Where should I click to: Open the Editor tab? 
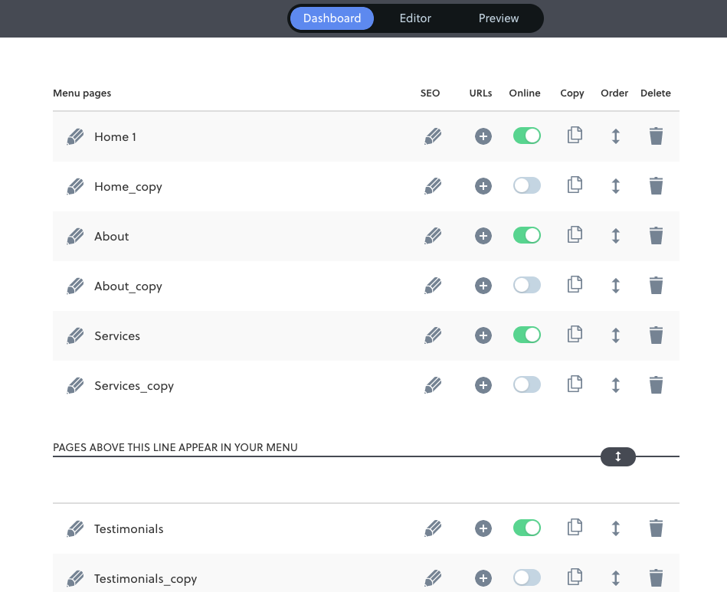415,18
